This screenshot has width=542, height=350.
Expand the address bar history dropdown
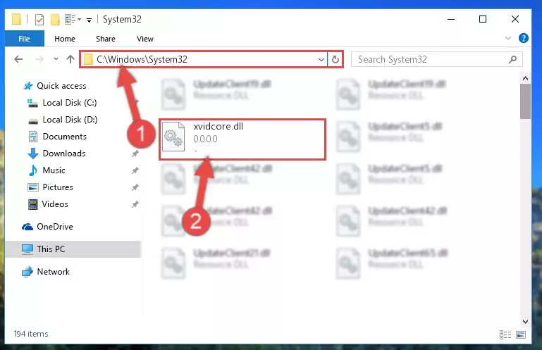pyautogui.click(x=321, y=59)
